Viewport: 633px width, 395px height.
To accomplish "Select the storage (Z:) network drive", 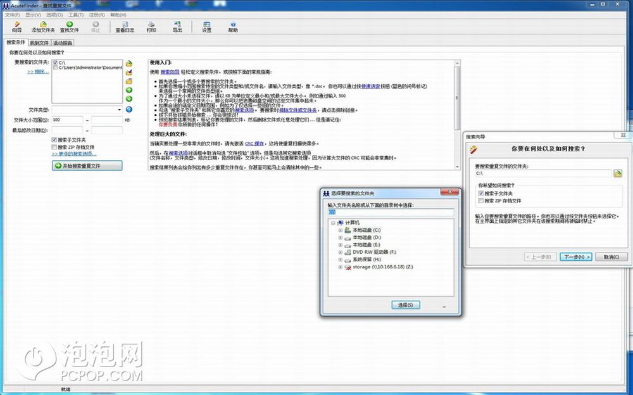I will [383, 267].
